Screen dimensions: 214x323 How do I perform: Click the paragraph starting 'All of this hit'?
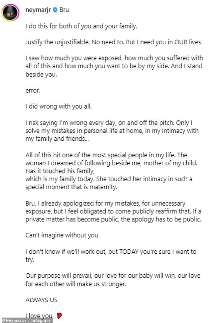(111, 171)
